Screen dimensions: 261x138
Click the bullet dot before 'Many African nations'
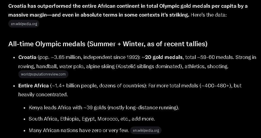click(25, 131)
